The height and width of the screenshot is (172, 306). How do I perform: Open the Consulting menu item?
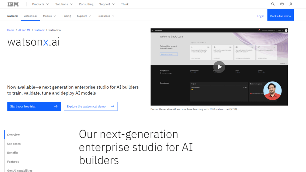[x=86, y=4]
